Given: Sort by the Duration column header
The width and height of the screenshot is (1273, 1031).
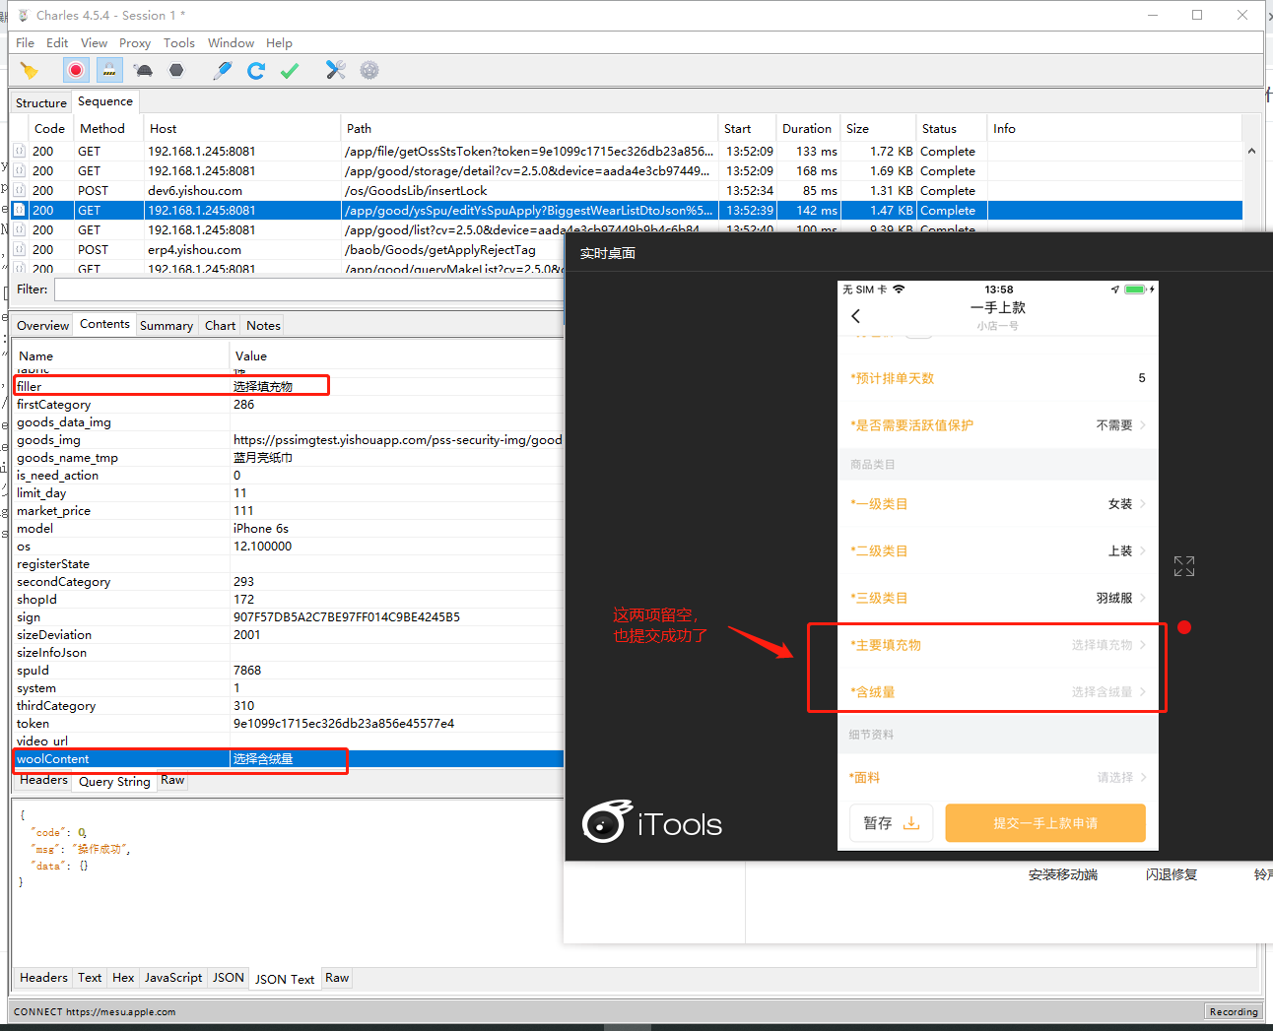Looking at the screenshot, I should (x=807, y=129).
